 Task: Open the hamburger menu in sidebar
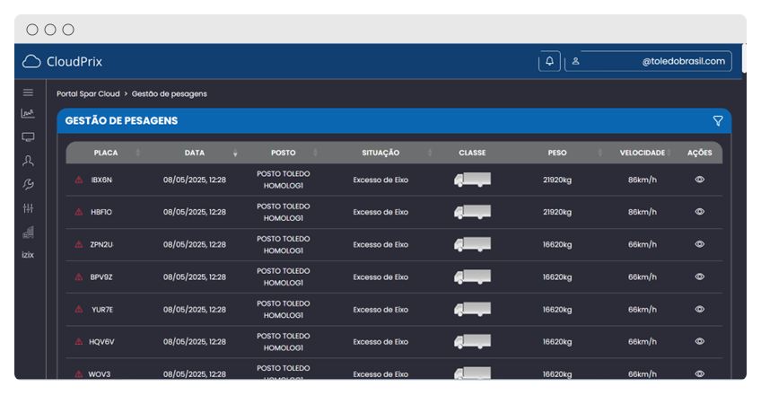click(x=28, y=92)
